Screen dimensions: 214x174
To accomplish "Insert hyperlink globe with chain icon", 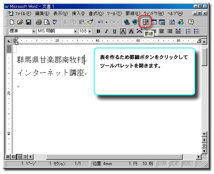I will (127, 22).
